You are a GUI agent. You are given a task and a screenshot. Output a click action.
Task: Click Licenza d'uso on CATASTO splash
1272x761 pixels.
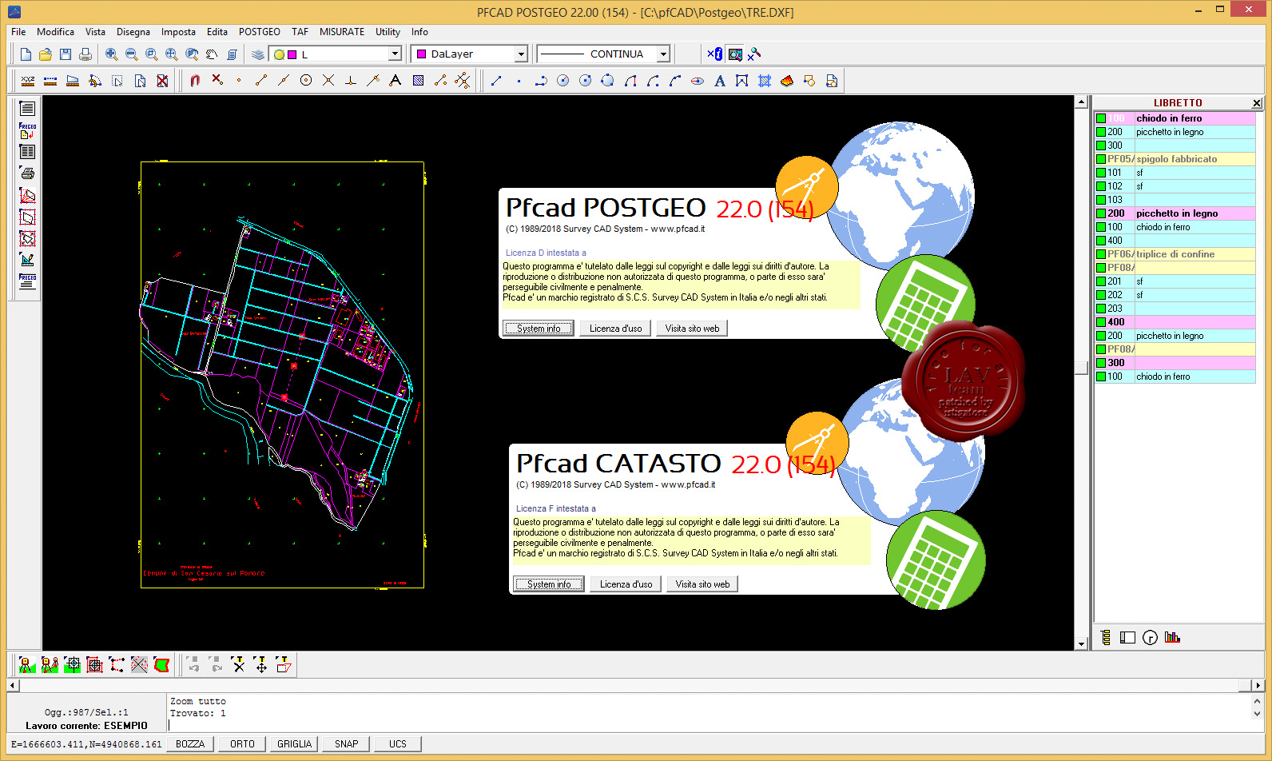click(x=626, y=584)
